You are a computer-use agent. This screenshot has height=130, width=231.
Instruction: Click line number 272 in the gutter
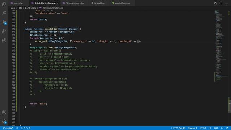coord(13,29)
